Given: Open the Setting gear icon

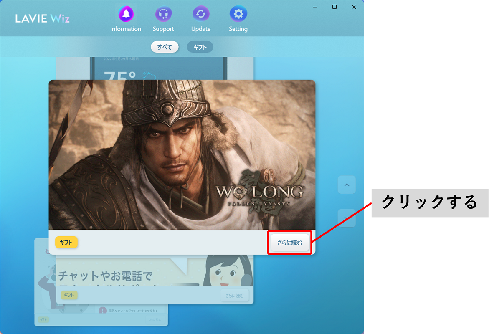Looking at the screenshot, I should (238, 14).
